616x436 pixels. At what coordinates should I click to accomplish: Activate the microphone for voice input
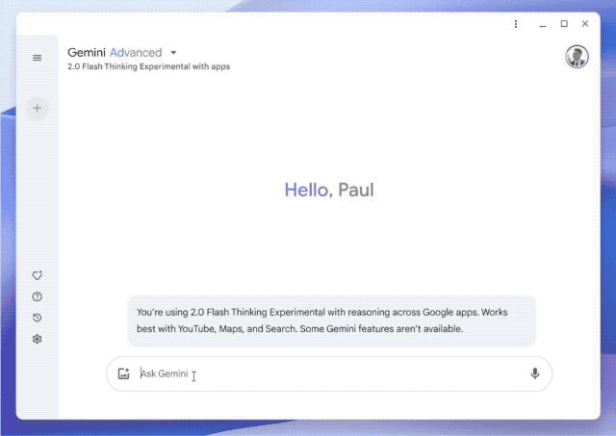pos(534,373)
